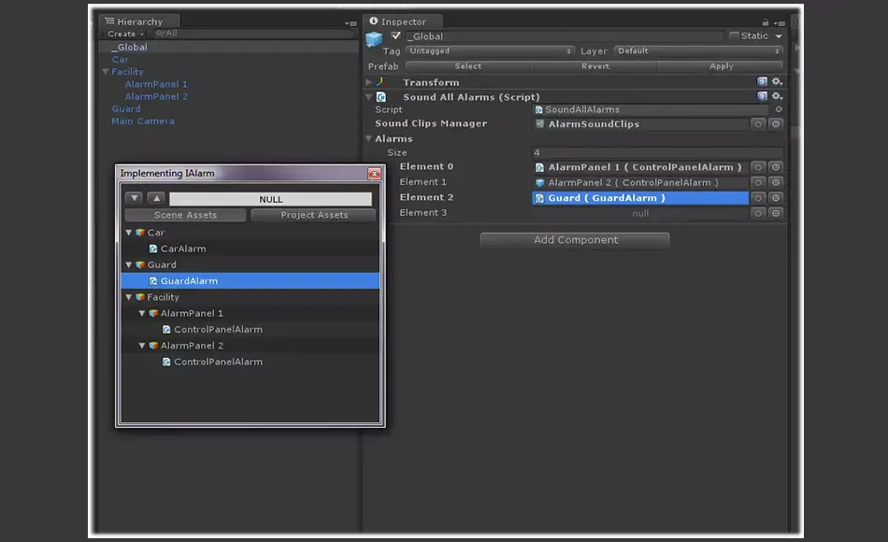Image resolution: width=888 pixels, height=542 pixels.
Task: Click the Add Component button
Action: [x=575, y=240]
